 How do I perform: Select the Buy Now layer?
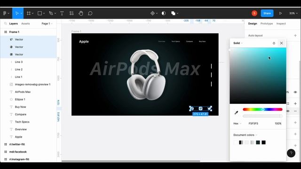point(28,107)
